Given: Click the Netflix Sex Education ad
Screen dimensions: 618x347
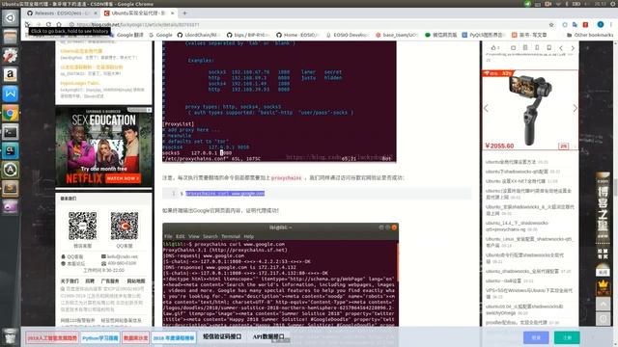Looking at the screenshot, I should (103, 147).
